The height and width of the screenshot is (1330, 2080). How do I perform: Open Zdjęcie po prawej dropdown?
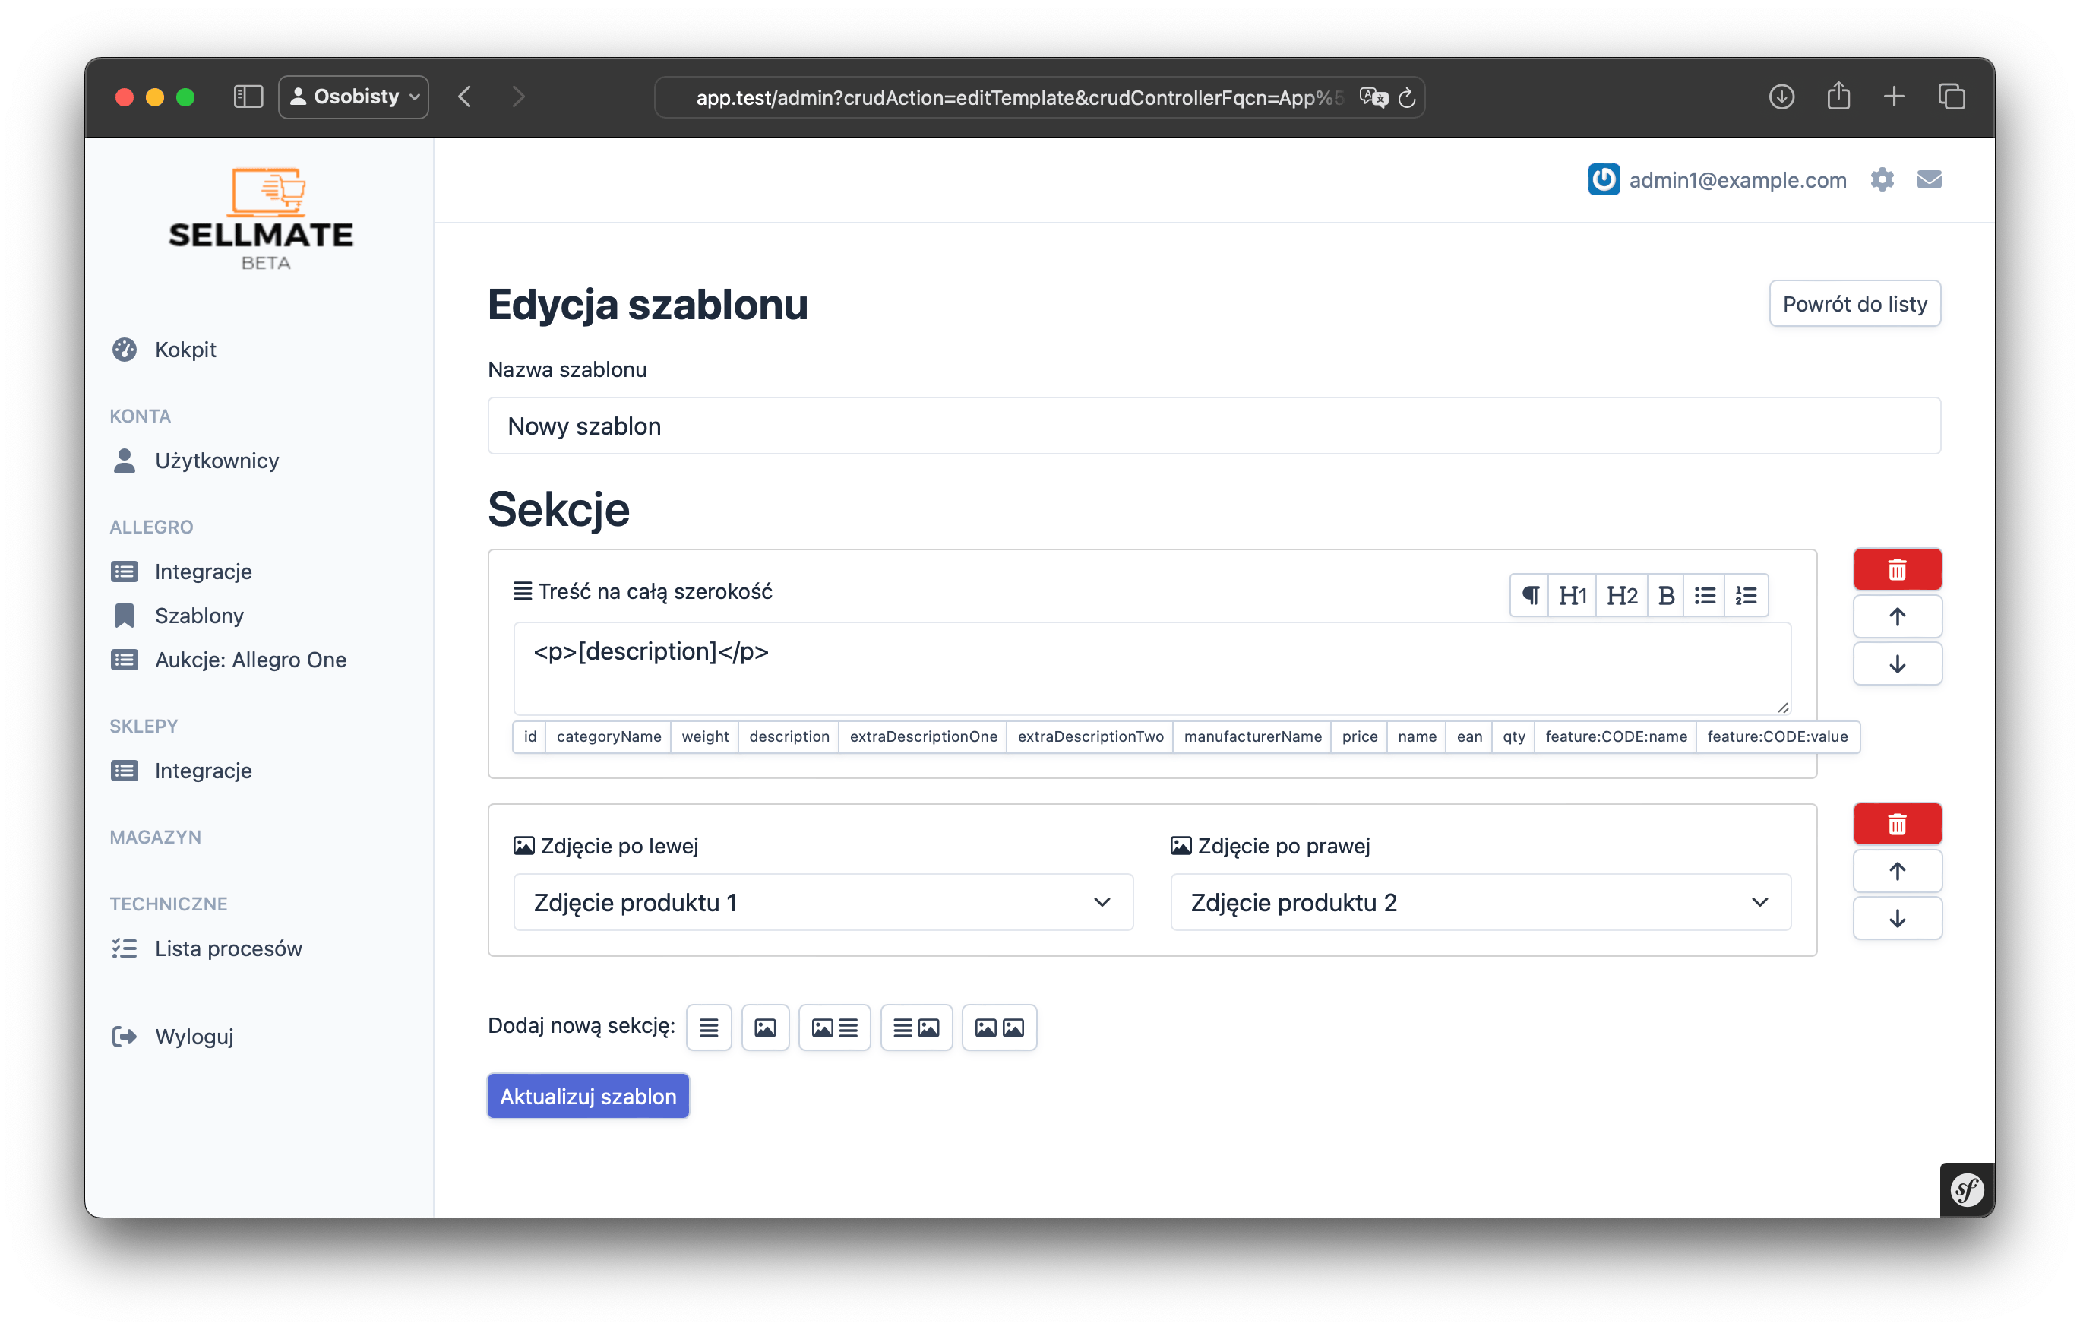(1481, 902)
